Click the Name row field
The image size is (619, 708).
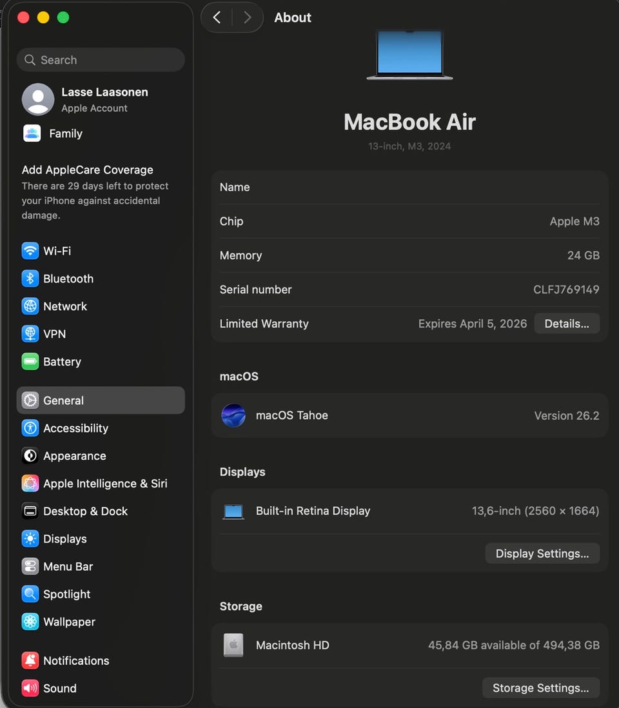pyautogui.click(x=409, y=187)
